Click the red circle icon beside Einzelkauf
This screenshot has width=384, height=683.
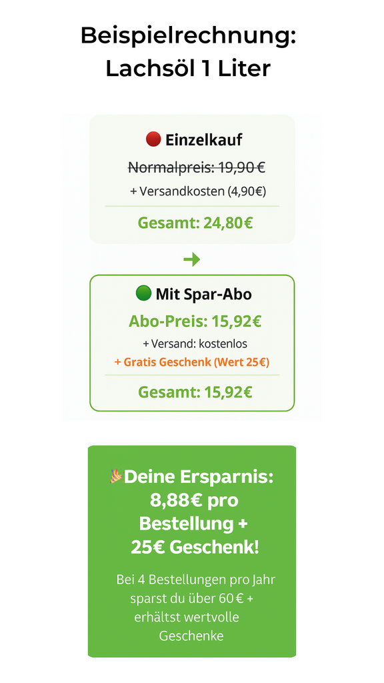coord(153,140)
